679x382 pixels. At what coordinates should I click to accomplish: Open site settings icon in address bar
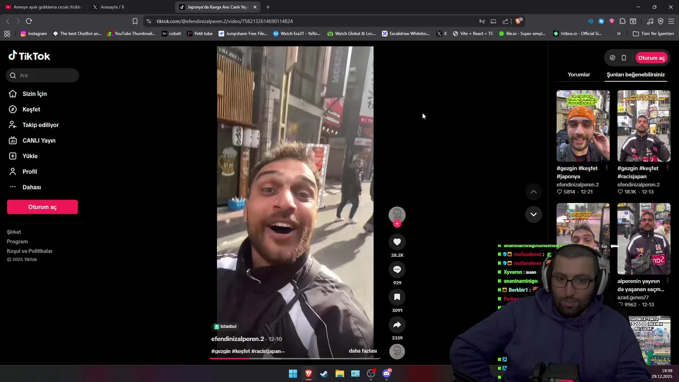(x=149, y=21)
